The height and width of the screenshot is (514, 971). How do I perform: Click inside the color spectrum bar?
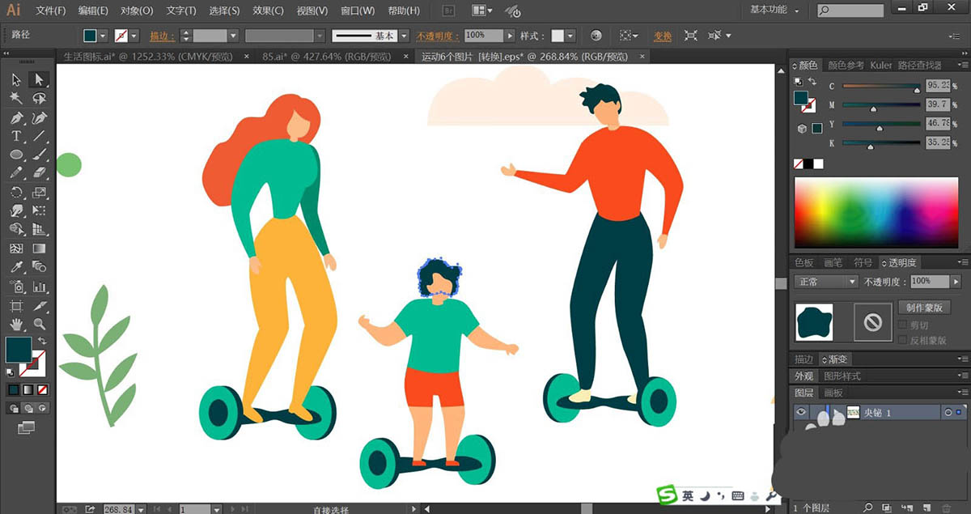pos(876,212)
